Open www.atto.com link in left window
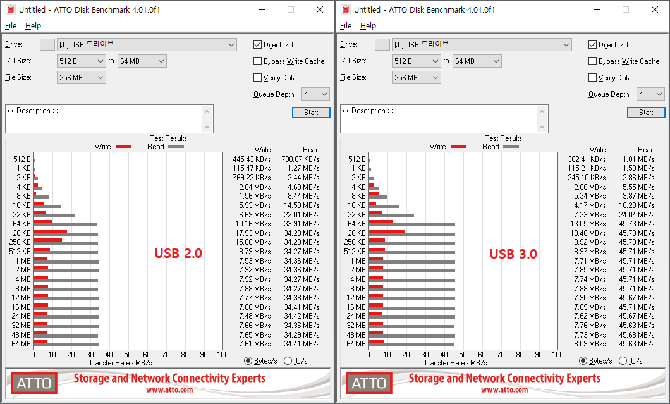670x404 pixels. 169,390
